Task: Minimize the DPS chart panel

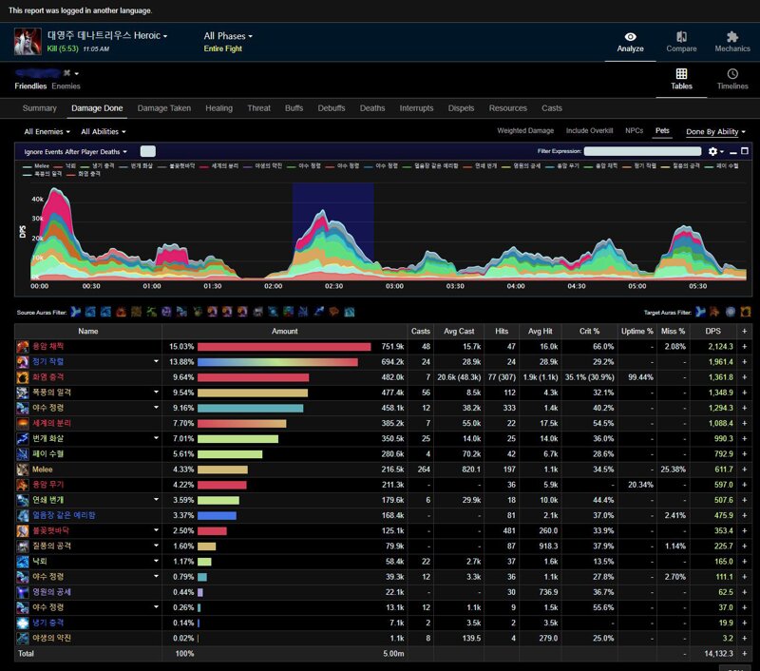Action: click(733, 152)
